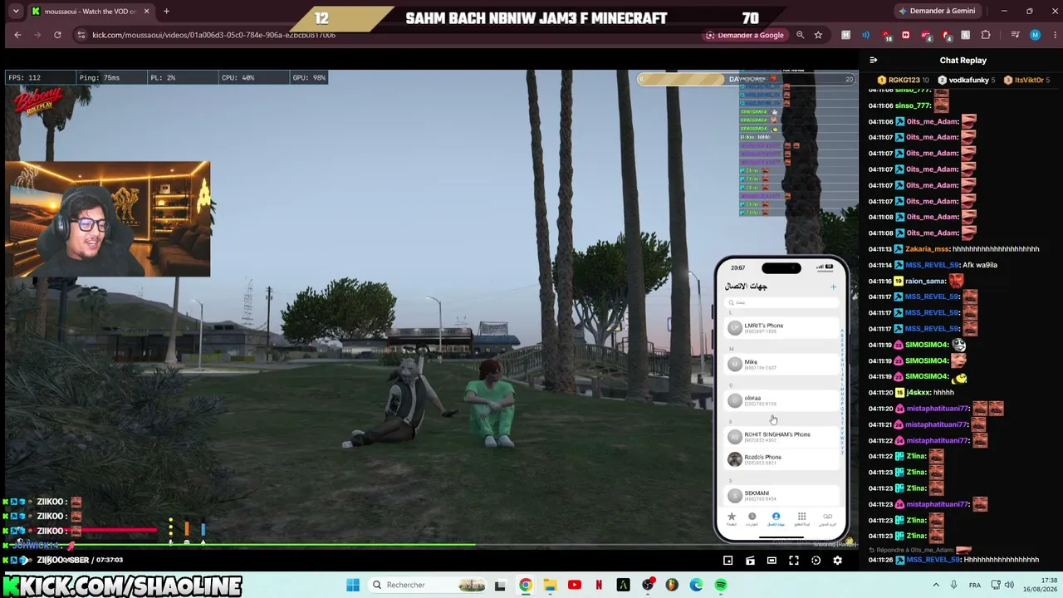Collapse the Chat Replay panel

(873, 60)
